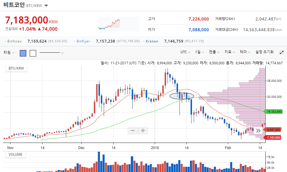Viewport: 287px width, 172px height.
Task: Open the line style dropdown
Action: tap(52, 53)
